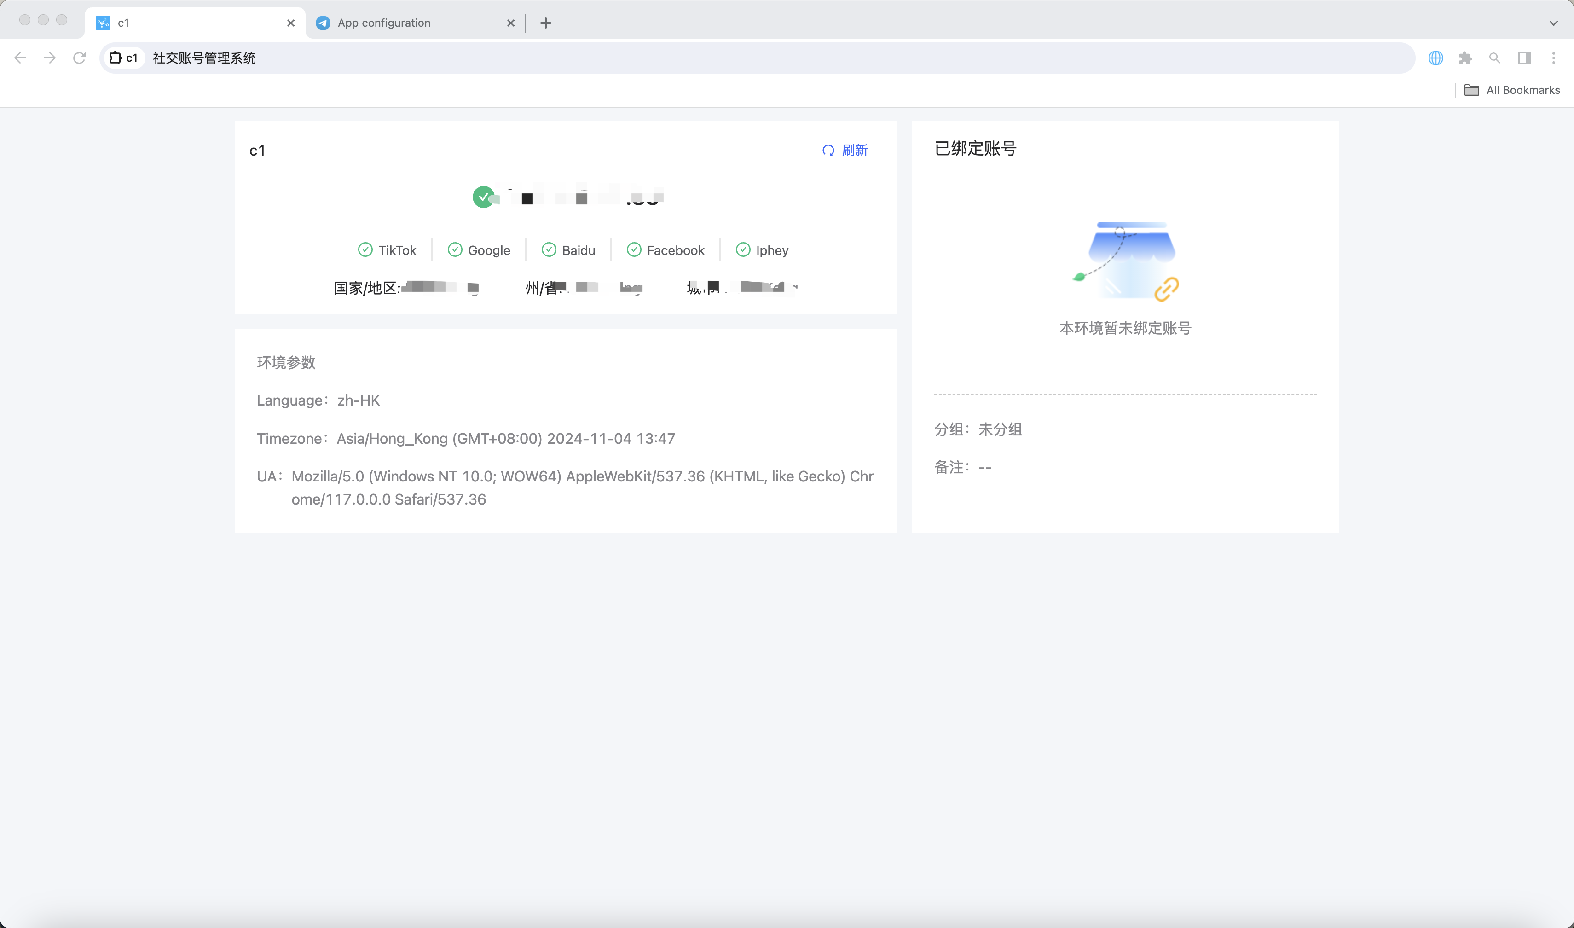Click the refresh circular arrow icon
Viewport: 1574px width, 928px height.
click(828, 150)
